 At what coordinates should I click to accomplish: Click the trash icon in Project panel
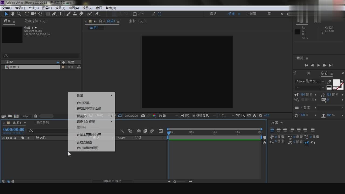(x=35, y=116)
